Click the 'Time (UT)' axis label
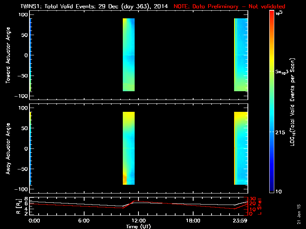The height and width of the screenshot is (229, 306). pyautogui.click(x=138, y=226)
